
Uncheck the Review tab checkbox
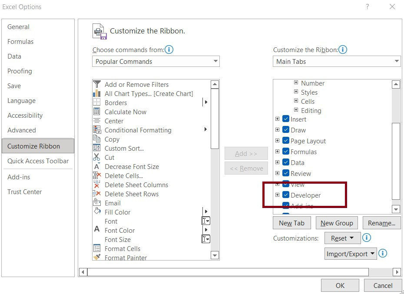click(286, 173)
